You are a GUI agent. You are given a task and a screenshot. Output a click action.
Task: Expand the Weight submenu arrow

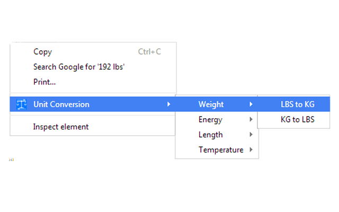(x=251, y=104)
